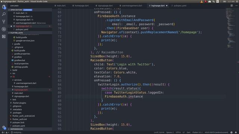
Task: Open usermanagement.dart in Open Editors list
Action: 26,23
